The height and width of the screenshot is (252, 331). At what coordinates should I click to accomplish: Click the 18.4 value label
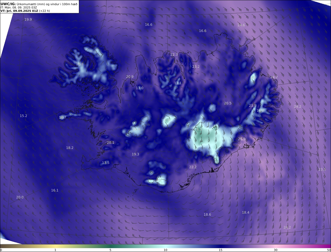pos(246,213)
